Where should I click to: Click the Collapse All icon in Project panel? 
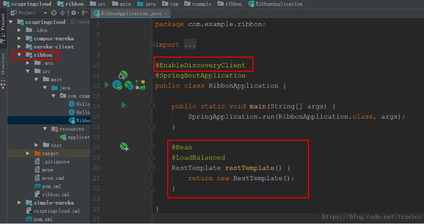(x=62, y=13)
